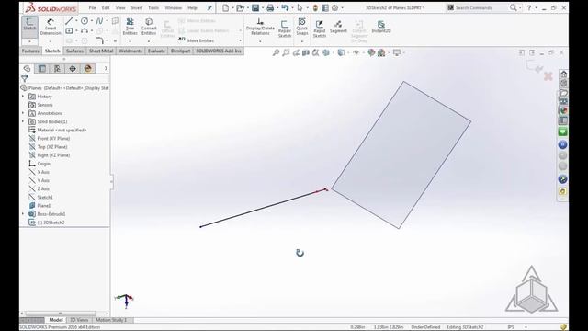Expand the manager tabs chevron arrow
The image size is (588, 331).
[106, 68]
